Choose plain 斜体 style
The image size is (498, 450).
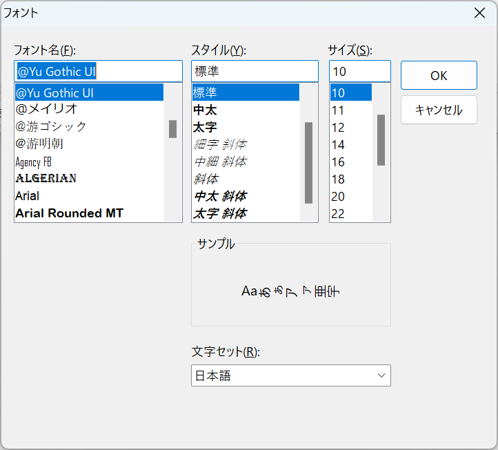click(246, 179)
